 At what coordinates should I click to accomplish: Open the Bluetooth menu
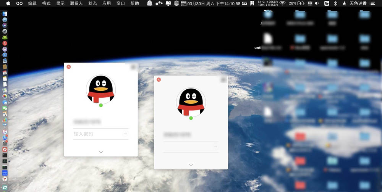335,3
